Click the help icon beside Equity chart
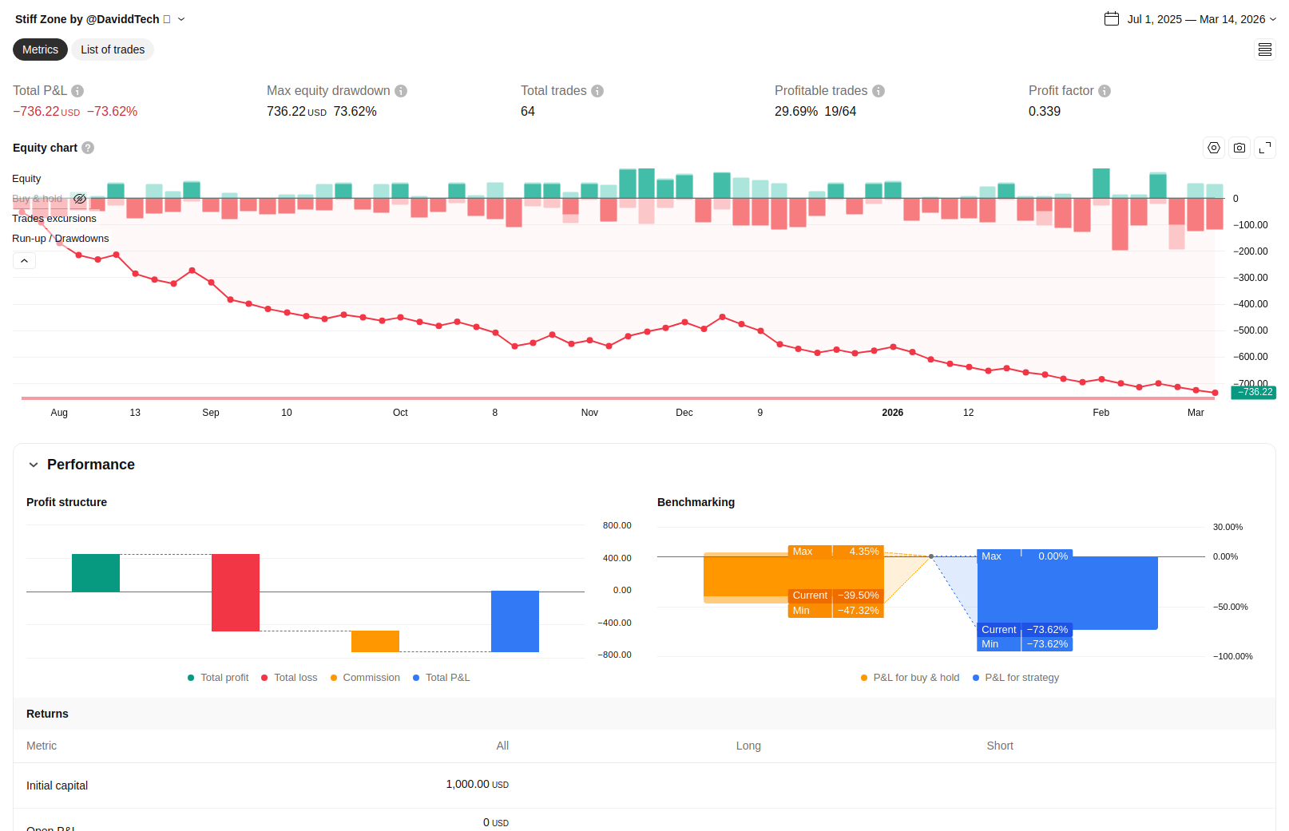The width and height of the screenshot is (1289, 831). 88,148
